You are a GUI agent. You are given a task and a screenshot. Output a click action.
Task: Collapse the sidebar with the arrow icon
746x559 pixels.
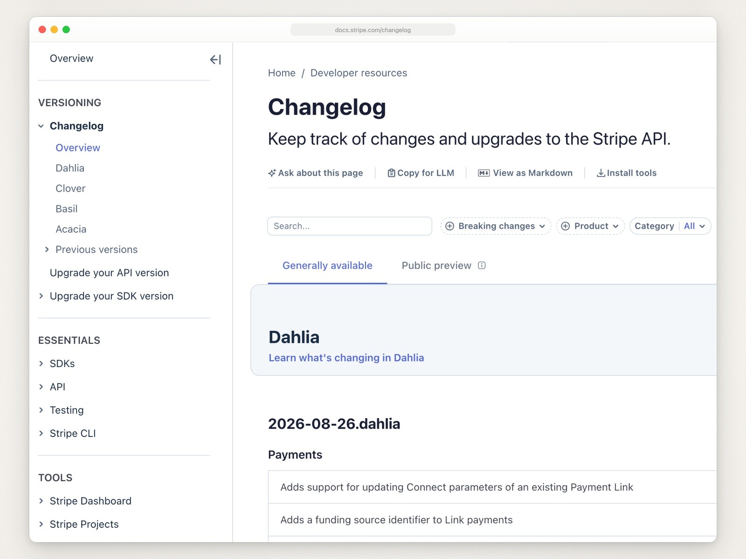tap(215, 60)
